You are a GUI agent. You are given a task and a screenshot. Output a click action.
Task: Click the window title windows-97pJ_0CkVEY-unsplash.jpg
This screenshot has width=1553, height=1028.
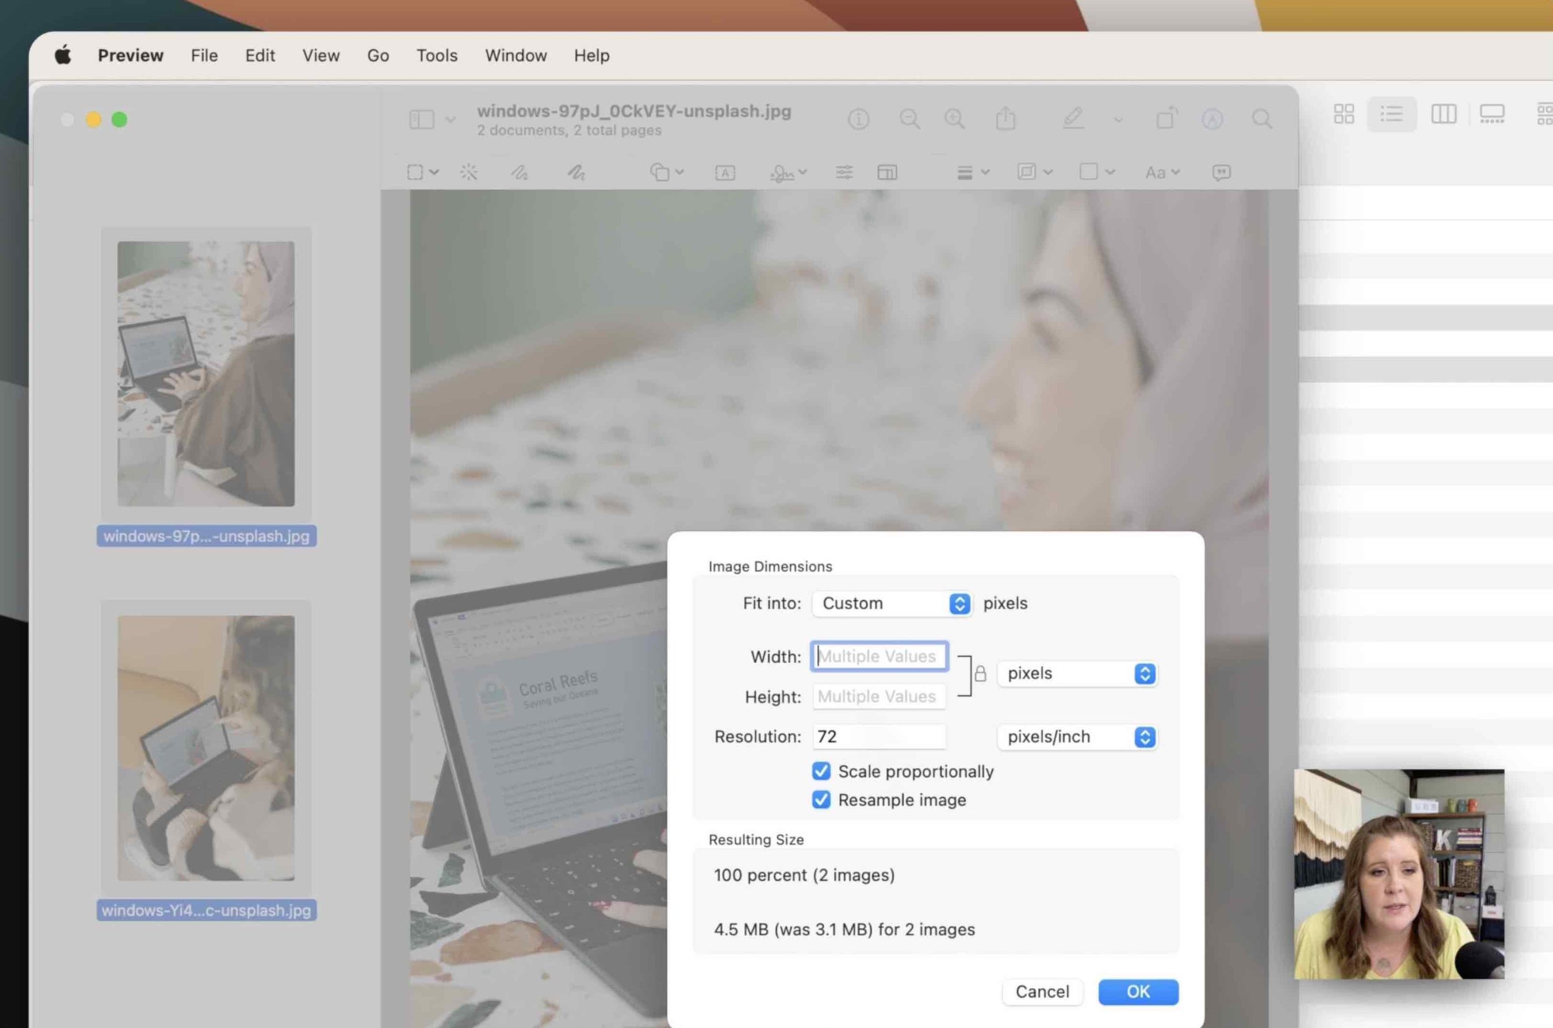click(x=634, y=111)
